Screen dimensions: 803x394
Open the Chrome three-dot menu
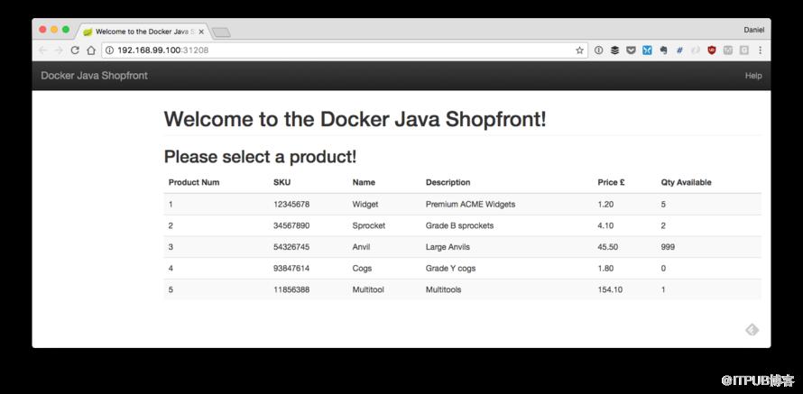pyautogui.click(x=760, y=50)
